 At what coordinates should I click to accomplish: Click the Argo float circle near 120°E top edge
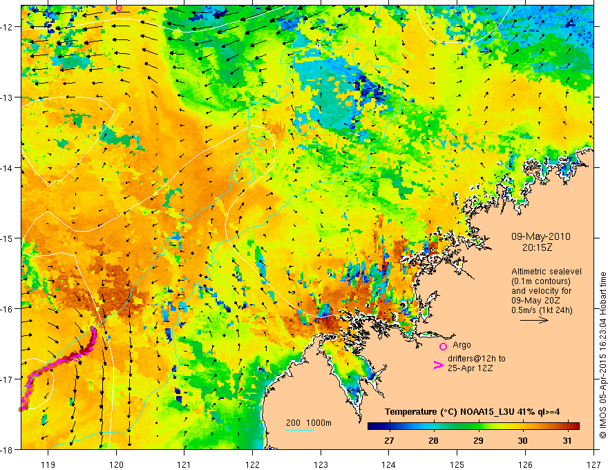click(119, 8)
